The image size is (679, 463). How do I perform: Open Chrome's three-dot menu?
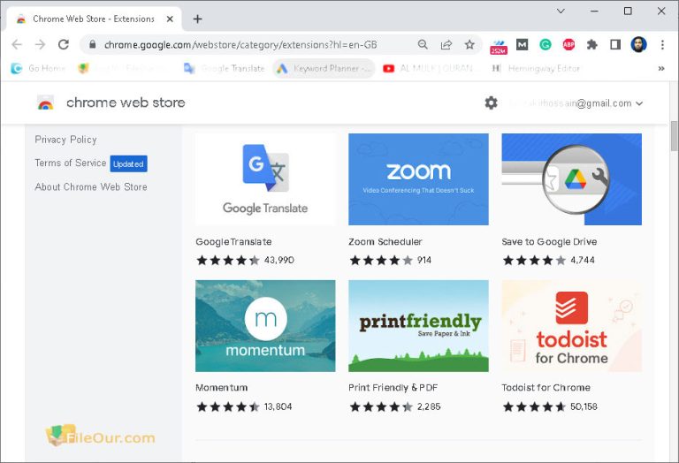662,44
